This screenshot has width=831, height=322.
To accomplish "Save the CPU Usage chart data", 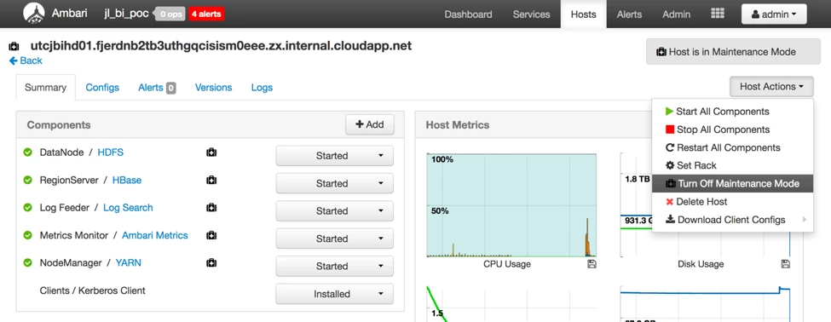I will click(592, 264).
